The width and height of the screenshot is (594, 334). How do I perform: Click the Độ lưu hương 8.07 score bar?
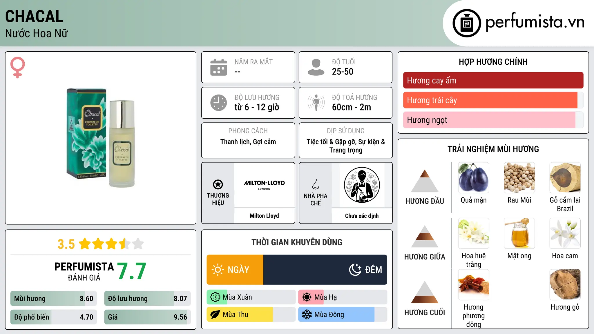pyautogui.click(x=147, y=299)
